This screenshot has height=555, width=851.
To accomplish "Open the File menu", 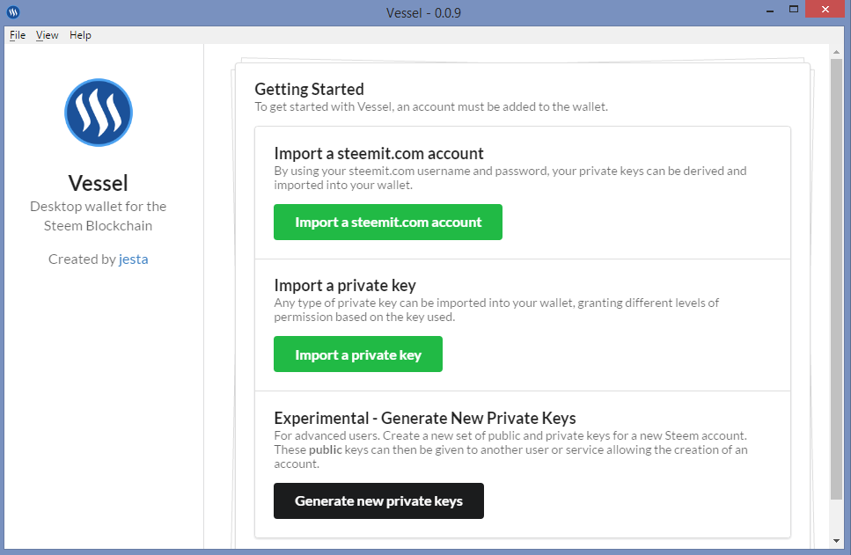I will 18,35.
